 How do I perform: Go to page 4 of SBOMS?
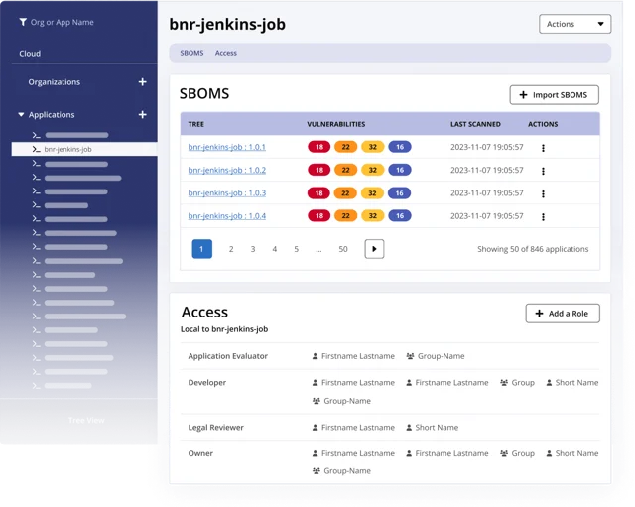[x=275, y=249]
